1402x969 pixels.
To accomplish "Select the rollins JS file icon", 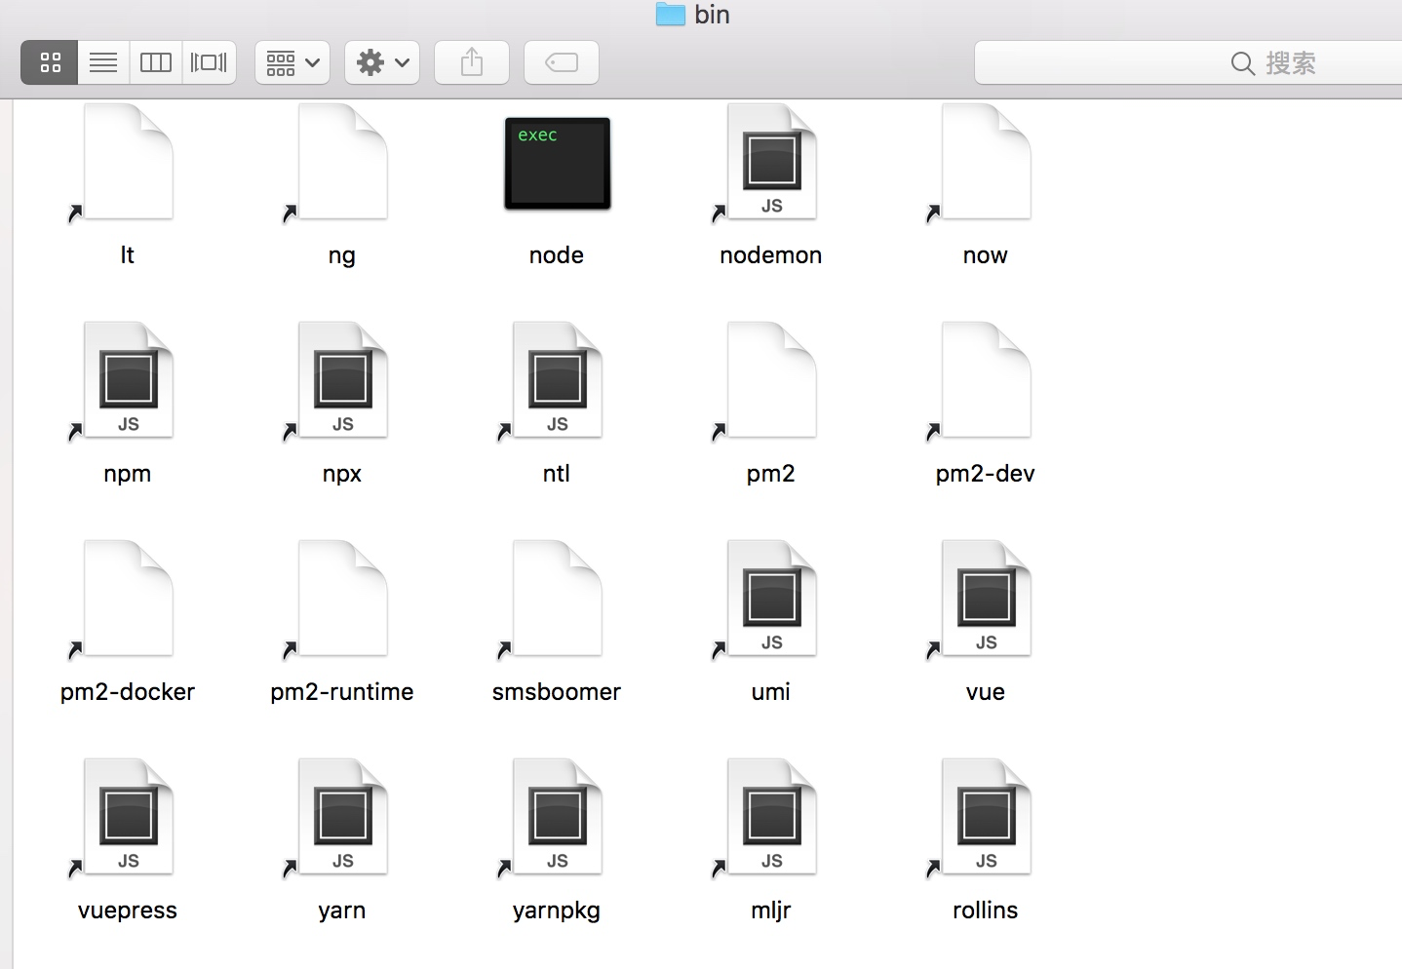I will click(x=986, y=818).
